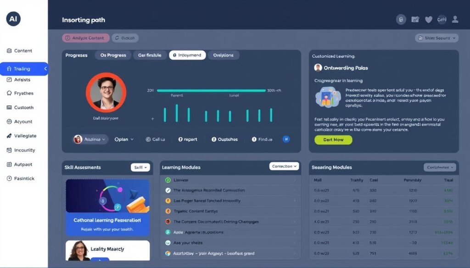Click the teal progress bar above the chart

[211, 90]
